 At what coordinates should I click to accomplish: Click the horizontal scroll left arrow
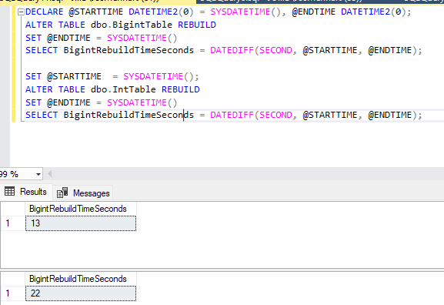49,174
